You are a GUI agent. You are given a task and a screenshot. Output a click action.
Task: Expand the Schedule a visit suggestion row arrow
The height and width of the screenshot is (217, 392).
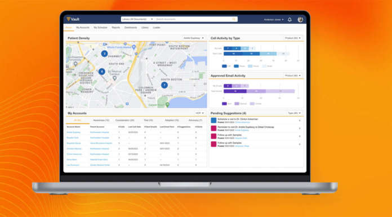point(300,121)
